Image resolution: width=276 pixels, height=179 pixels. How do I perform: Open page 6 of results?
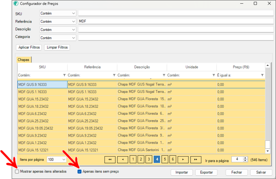[172, 159]
